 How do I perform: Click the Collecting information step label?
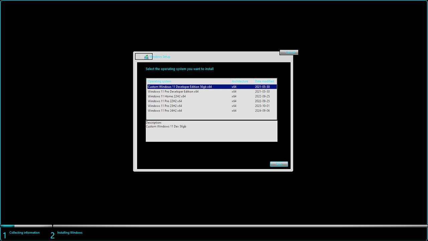pyautogui.click(x=24, y=233)
